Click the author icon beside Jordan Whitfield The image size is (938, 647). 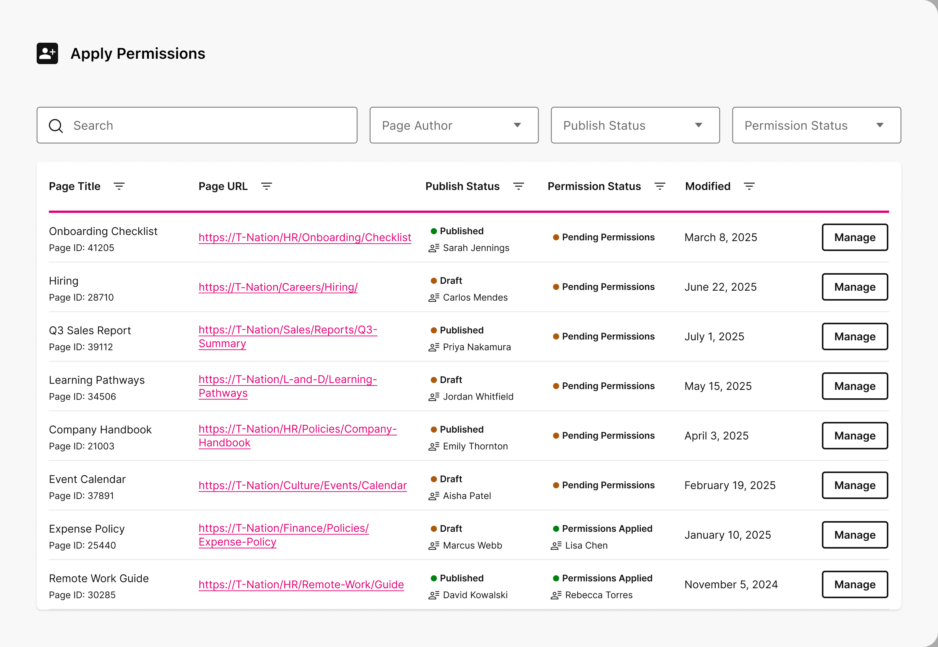coord(433,397)
